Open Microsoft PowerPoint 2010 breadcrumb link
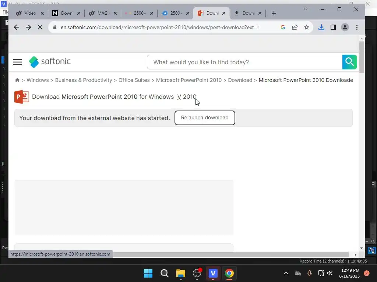 pyautogui.click(x=189, y=80)
